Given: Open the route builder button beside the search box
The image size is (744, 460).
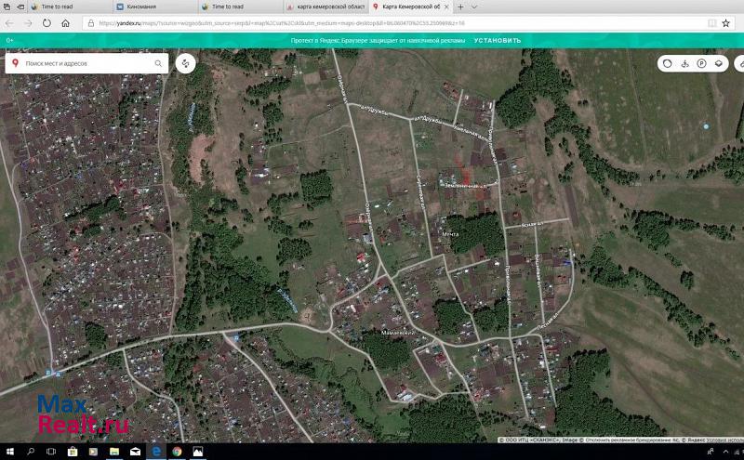Looking at the screenshot, I should point(186,63).
